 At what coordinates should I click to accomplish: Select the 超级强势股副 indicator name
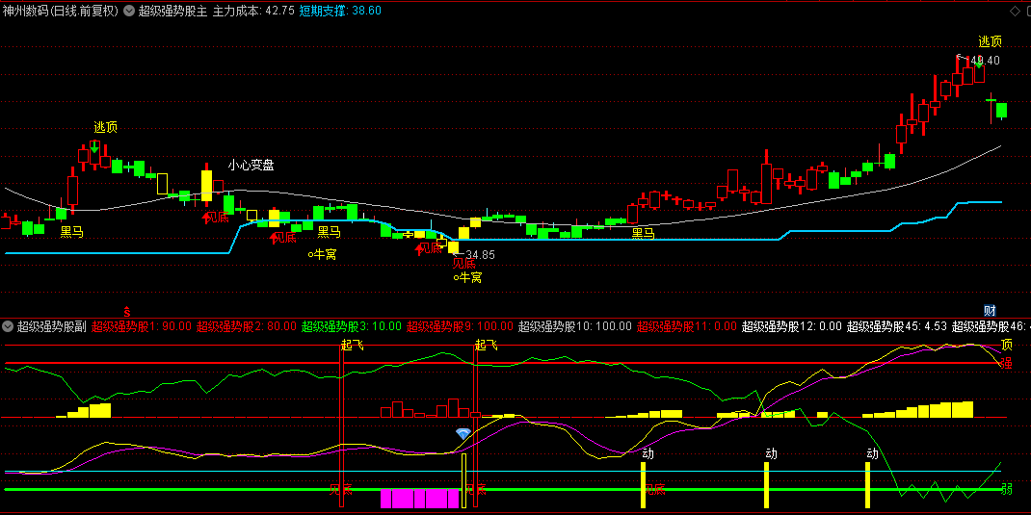[x=51, y=325]
